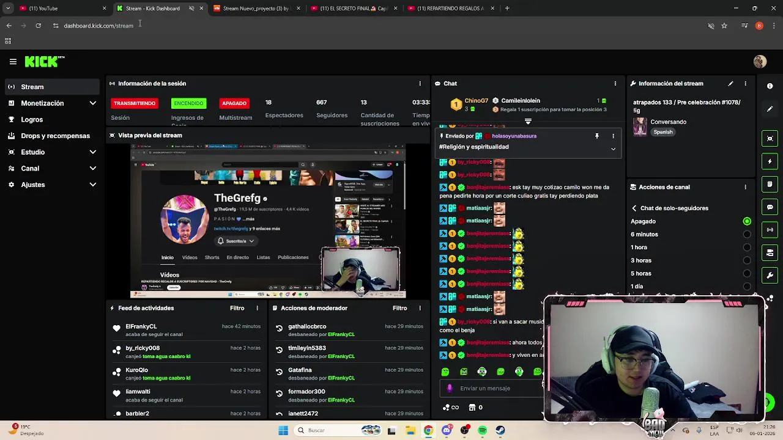Open the browser apps grid icon
The image size is (783, 440).
click(8, 41)
